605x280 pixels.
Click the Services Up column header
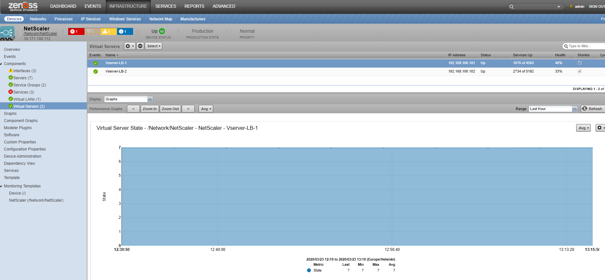[523, 55]
